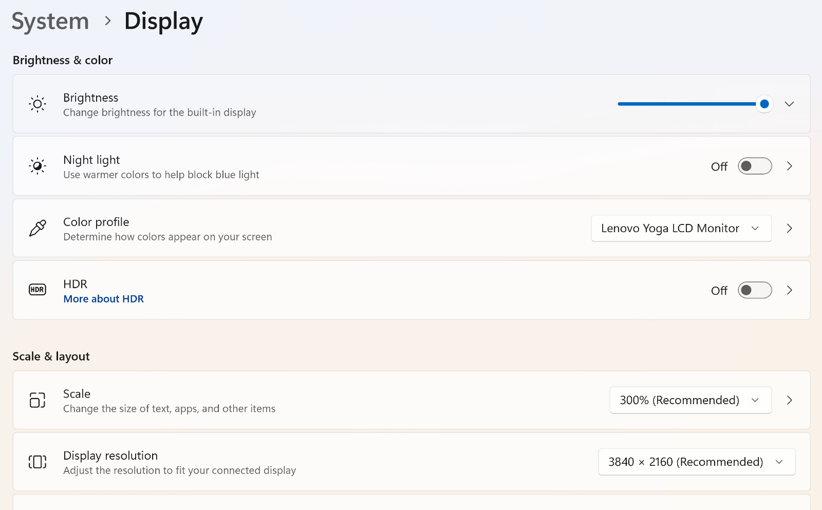
Task: Open Night light settings via chevron arrow
Action: coord(790,166)
